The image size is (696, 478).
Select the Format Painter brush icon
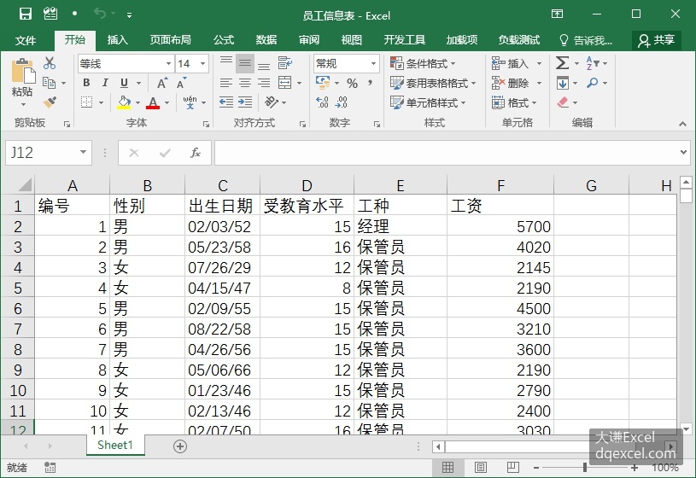click(50, 102)
